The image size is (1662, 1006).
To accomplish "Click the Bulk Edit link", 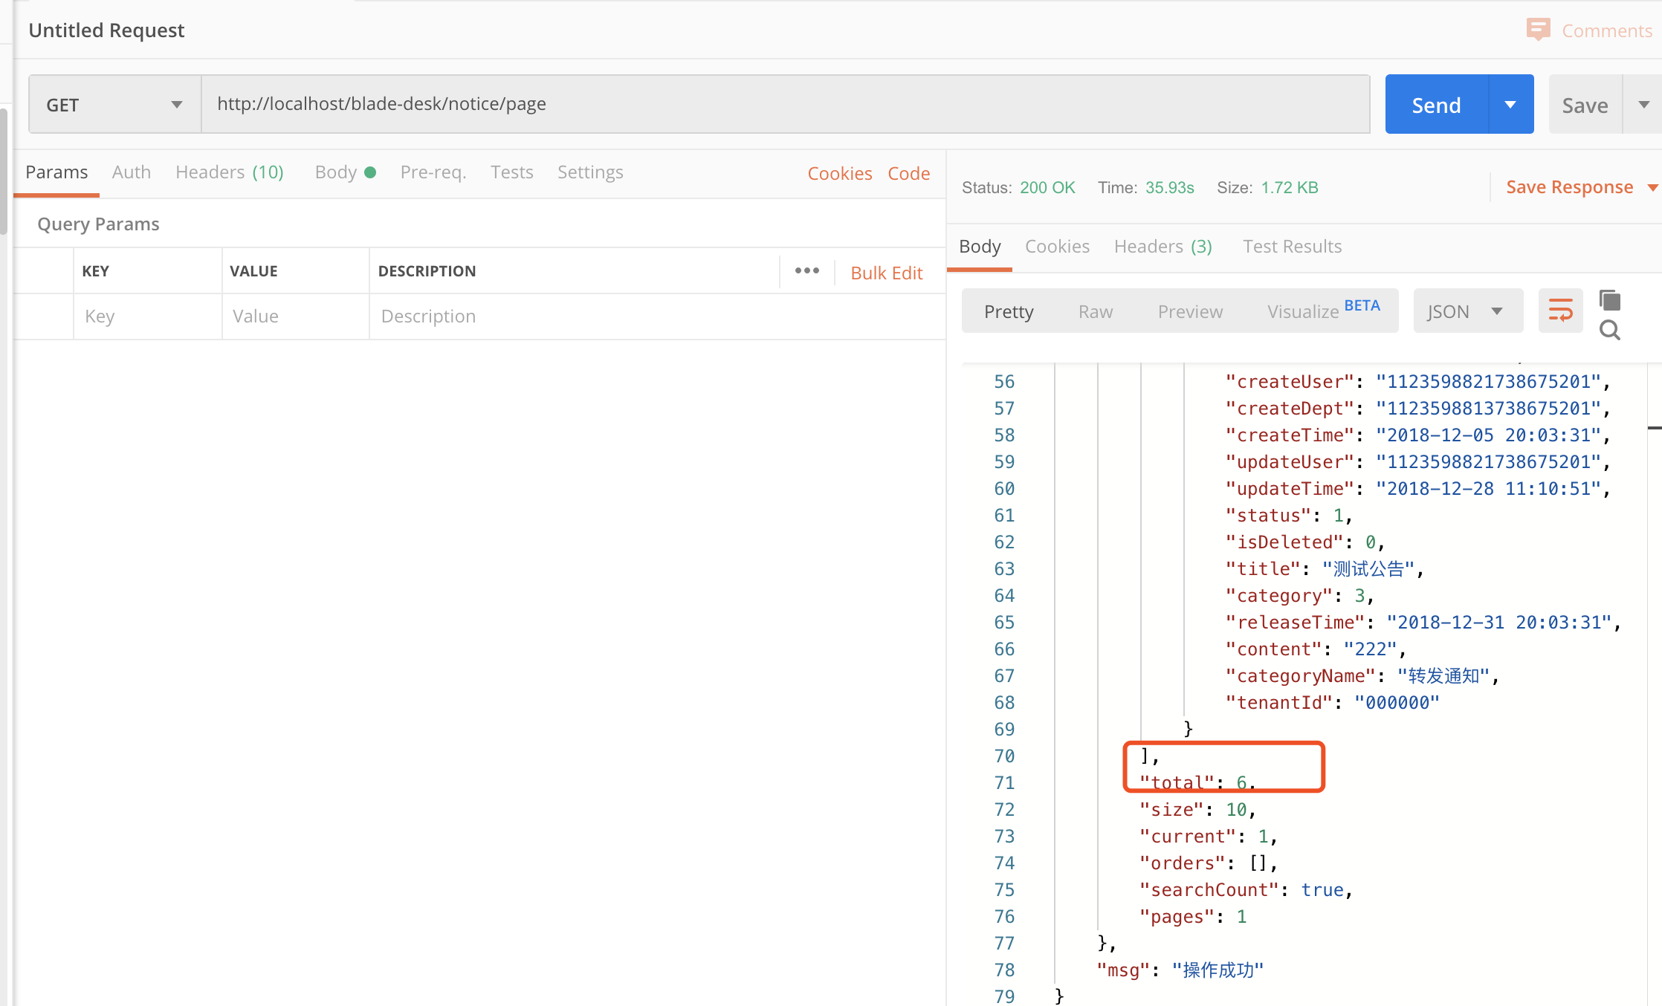I will pos(887,273).
